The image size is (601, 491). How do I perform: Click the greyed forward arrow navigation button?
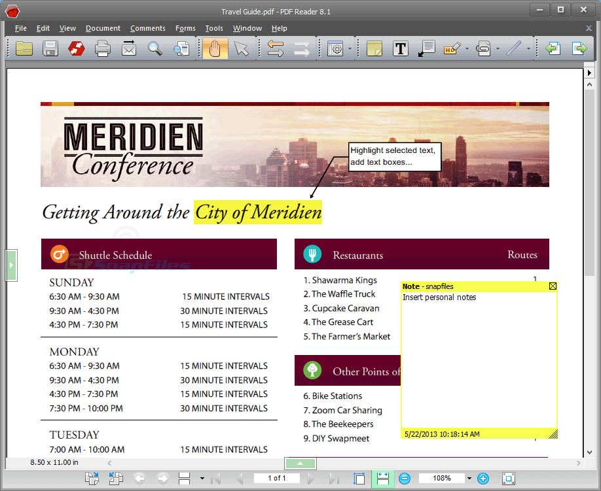[x=163, y=479]
